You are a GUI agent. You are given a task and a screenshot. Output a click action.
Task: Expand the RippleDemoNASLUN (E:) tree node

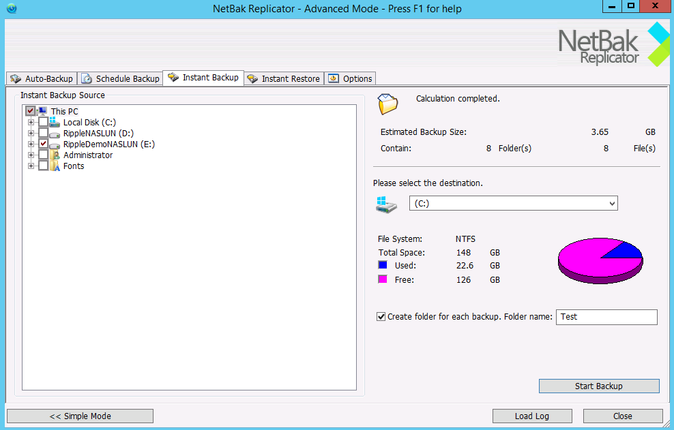pos(31,144)
